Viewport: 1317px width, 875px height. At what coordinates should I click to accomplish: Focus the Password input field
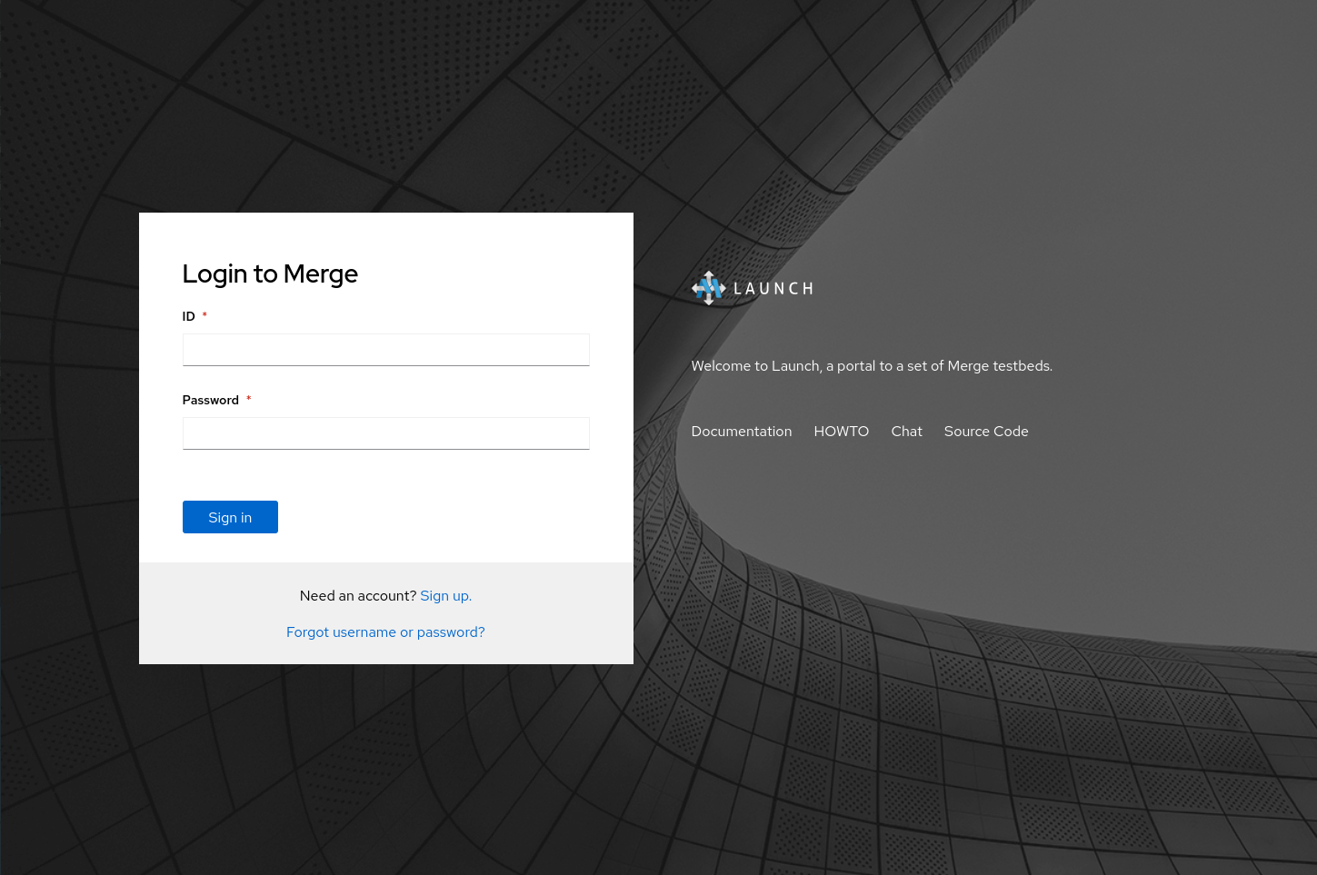[x=386, y=433]
